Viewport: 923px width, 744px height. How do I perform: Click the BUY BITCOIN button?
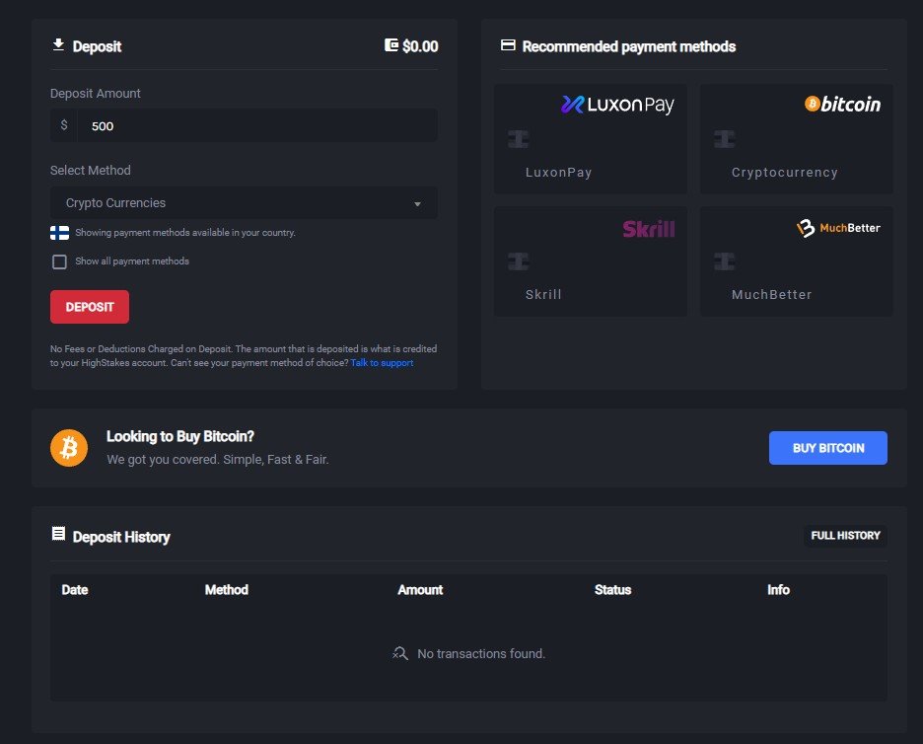coord(827,448)
